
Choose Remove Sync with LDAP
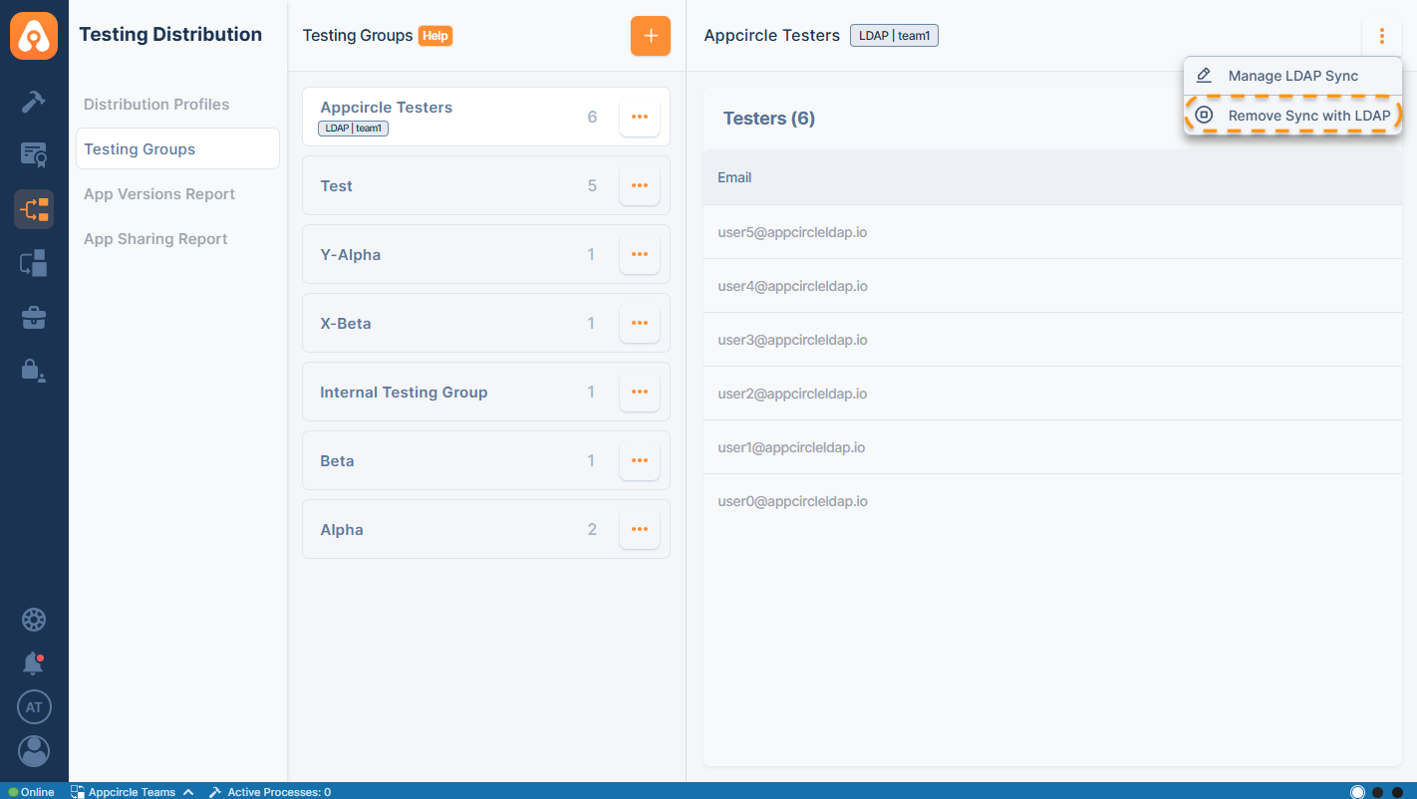pyautogui.click(x=1292, y=116)
